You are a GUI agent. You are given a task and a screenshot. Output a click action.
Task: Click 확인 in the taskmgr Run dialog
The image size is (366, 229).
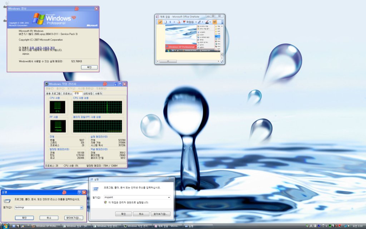click(24, 218)
